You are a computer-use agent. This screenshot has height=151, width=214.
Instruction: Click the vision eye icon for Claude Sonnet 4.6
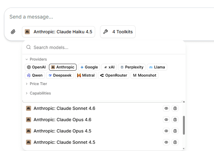click(x=166, y=108)
